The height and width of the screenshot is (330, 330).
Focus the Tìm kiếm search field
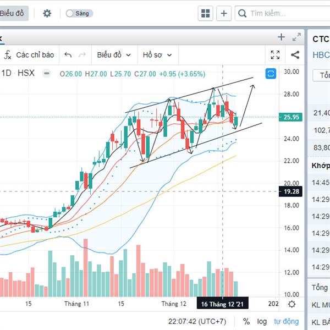[x=282, y=13]
